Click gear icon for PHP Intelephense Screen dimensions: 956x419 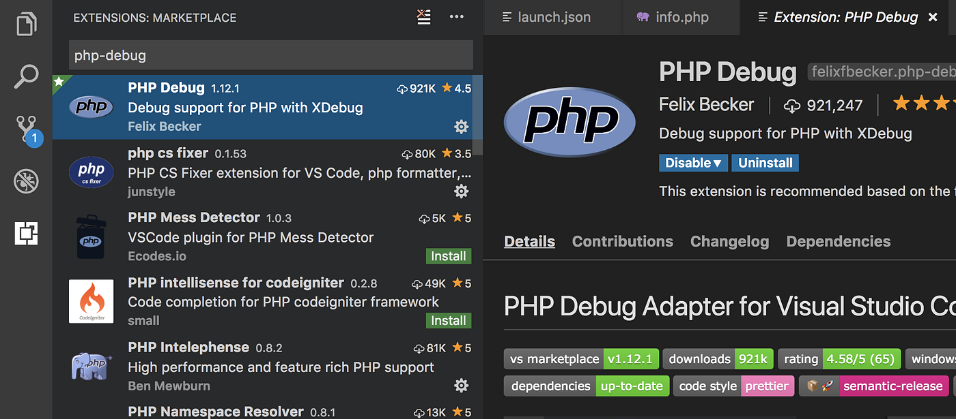tap(462, 386)
